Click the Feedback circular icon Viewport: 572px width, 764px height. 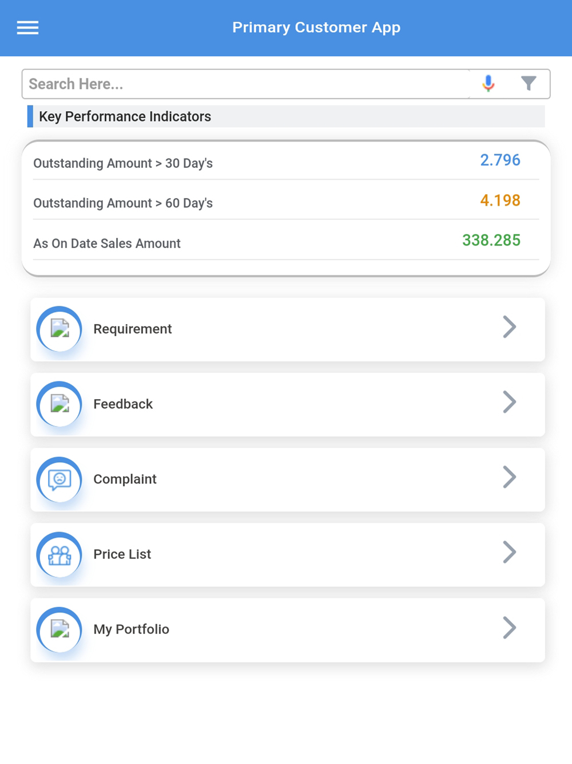point(59,404)
